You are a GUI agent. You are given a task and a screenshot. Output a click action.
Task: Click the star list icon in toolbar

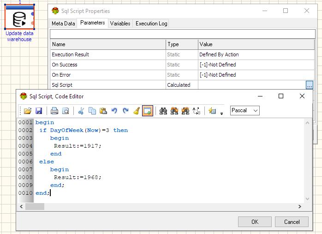click(x=212, y=111)
